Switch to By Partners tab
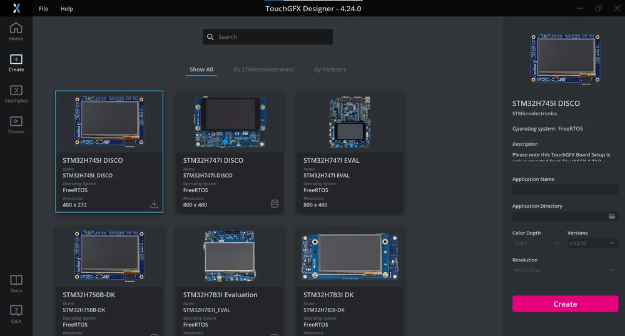The width and height of the screenshot is (625, 336). [x=330, y=69]
